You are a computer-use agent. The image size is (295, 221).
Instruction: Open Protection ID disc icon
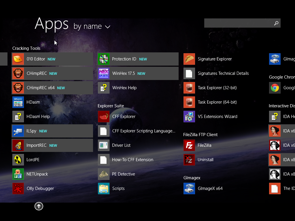104,59
